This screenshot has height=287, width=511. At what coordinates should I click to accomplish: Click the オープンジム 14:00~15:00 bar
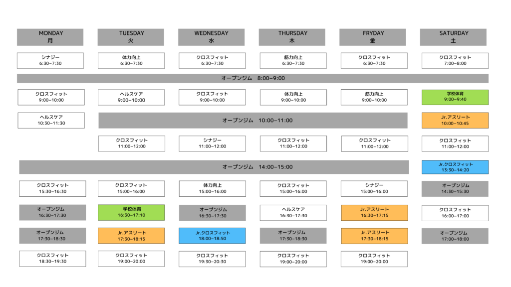214,167
